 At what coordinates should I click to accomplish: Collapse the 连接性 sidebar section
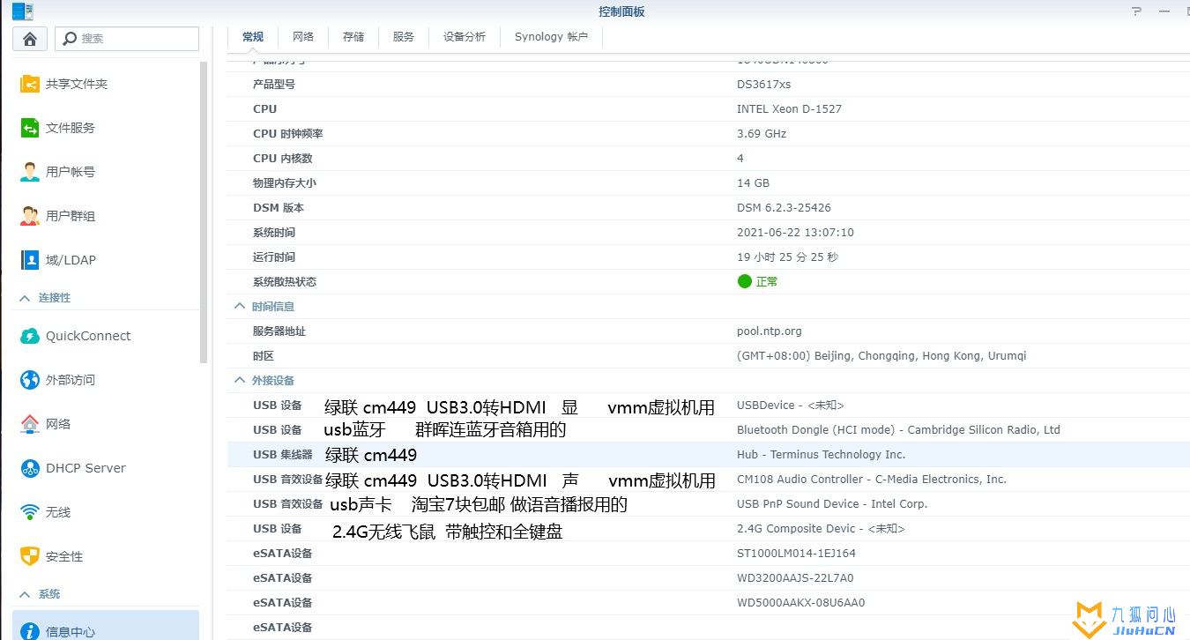click(x=25, y=298)
